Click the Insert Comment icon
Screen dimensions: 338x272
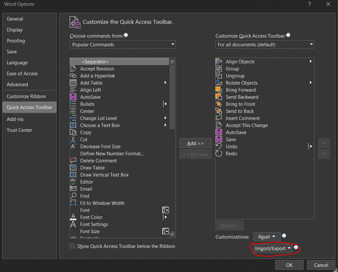click(219, 118)
